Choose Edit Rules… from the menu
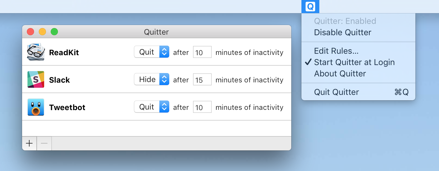 click(x=336, y=51)
